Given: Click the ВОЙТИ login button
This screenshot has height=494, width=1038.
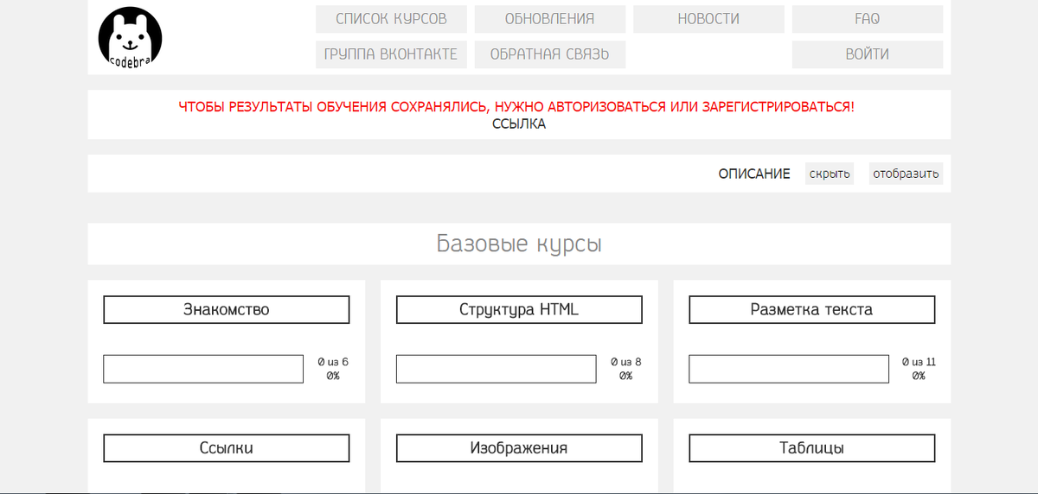Looking at the screenshot, I should click(x=868, y=54).
